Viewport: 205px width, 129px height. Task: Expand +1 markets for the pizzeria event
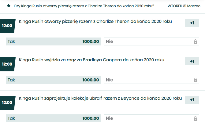192,23
